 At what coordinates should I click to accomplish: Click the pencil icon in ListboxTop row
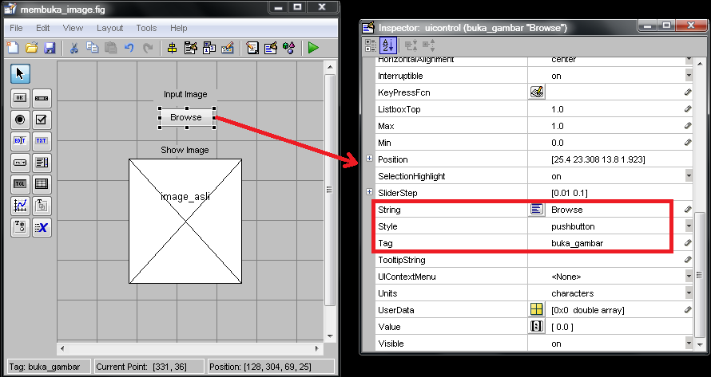click(x=688, y=109)
